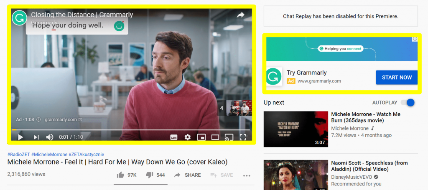Enable theater mode view
This screenshot has height=190, width=428.
point(215,137)
